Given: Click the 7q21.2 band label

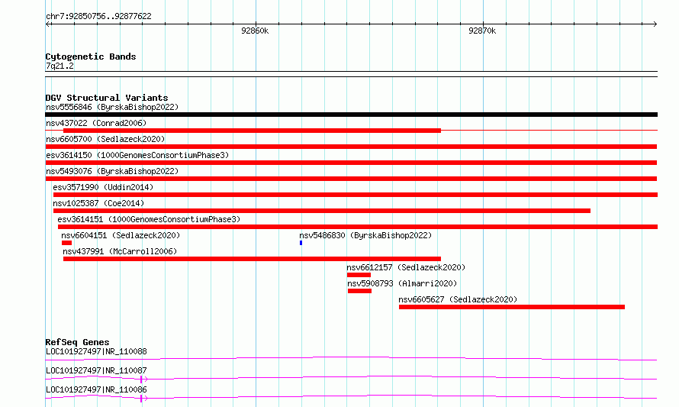Looking at the screenshot, I should pyautogui.click(x=60, y=66).
